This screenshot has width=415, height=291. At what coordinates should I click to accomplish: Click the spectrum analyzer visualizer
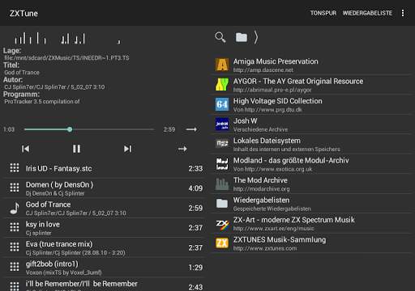67,38
